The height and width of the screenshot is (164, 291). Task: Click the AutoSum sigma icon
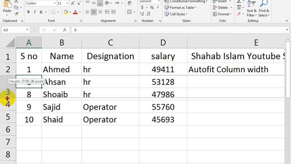239,1
